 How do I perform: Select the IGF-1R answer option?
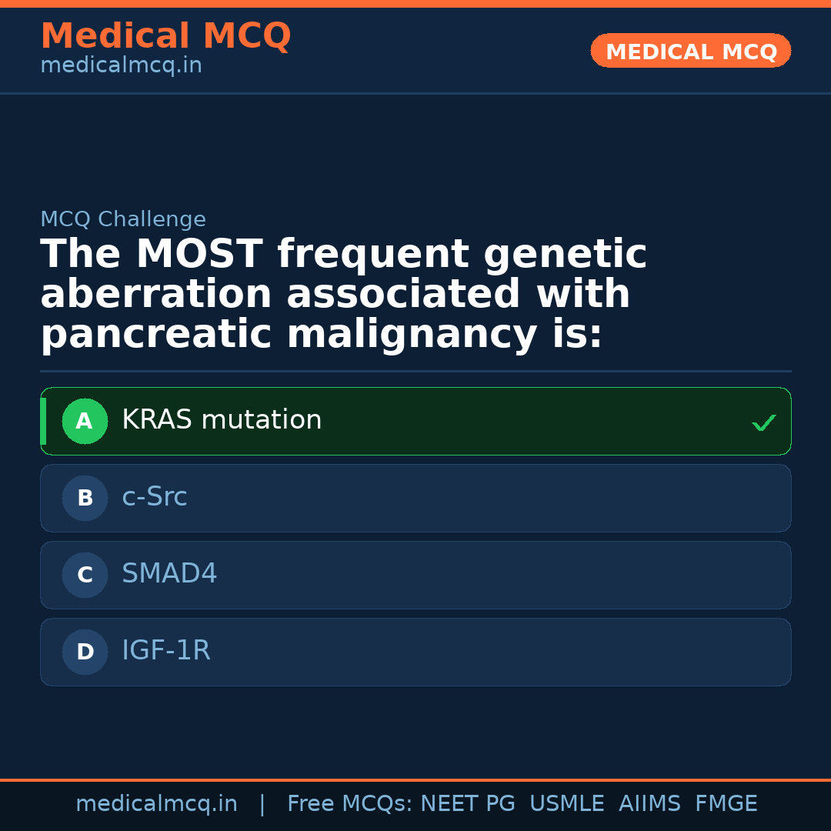(x=166, y=651)
